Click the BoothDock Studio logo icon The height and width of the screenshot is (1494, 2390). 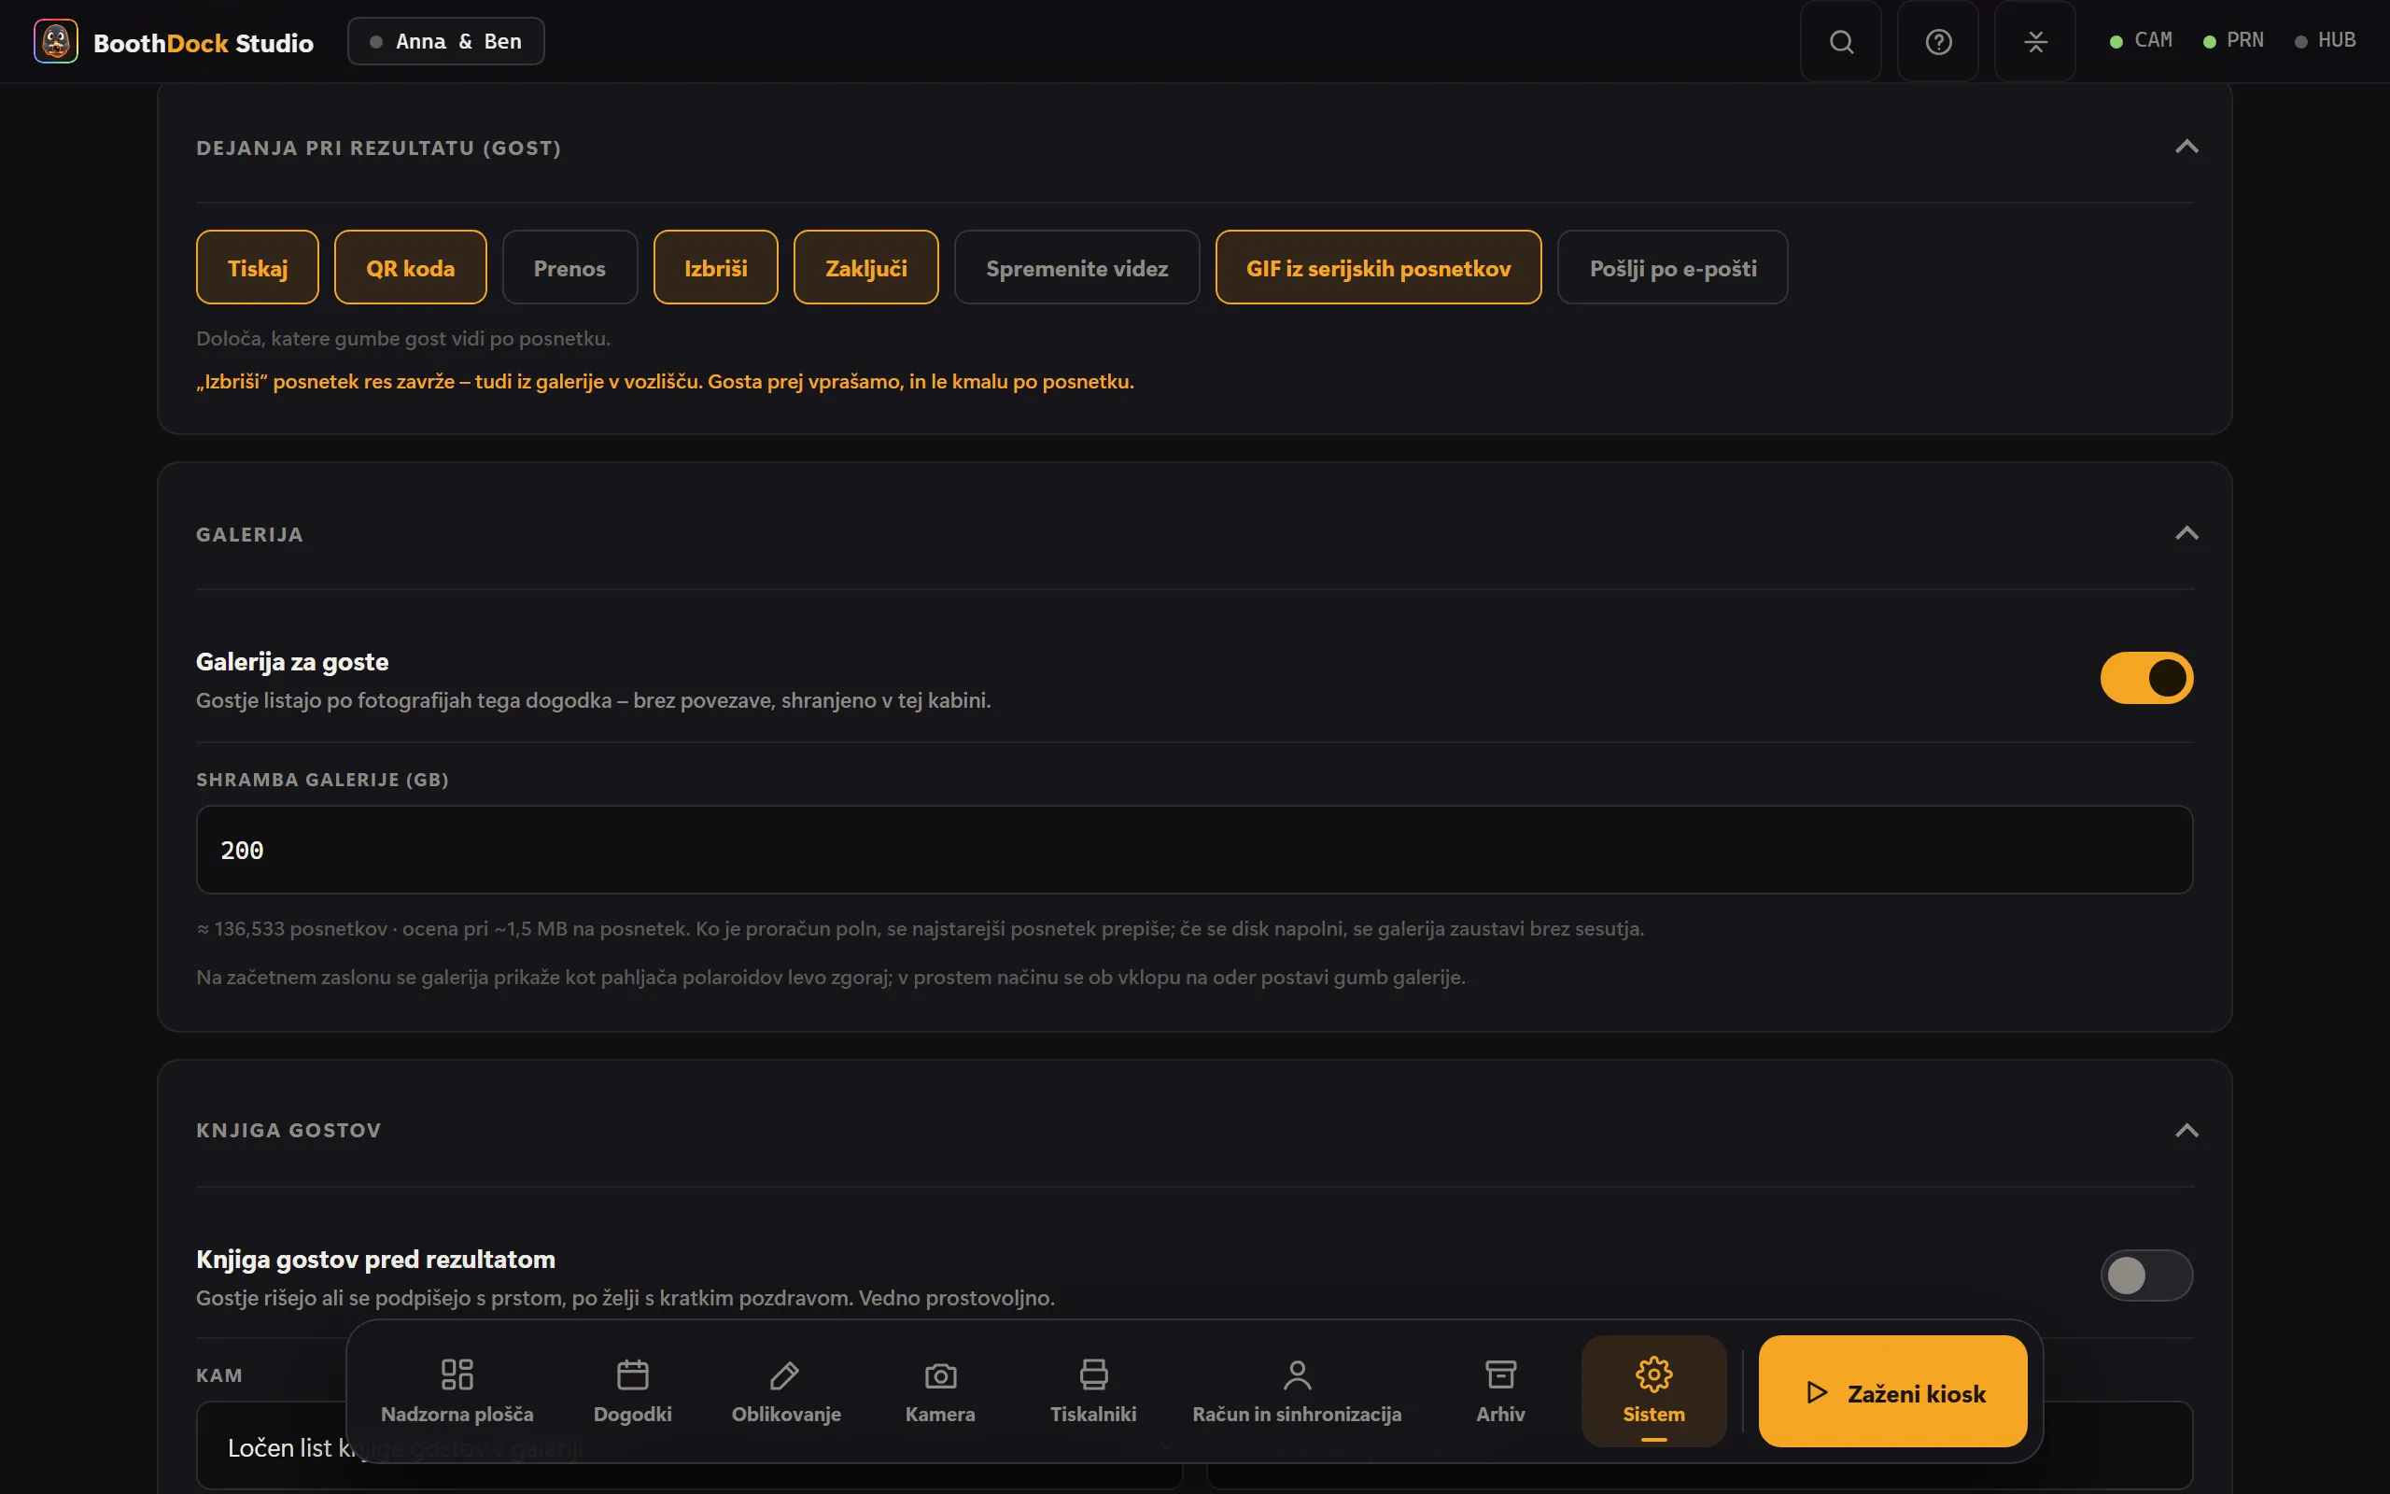pyautogui.click(x=55, y=41)
